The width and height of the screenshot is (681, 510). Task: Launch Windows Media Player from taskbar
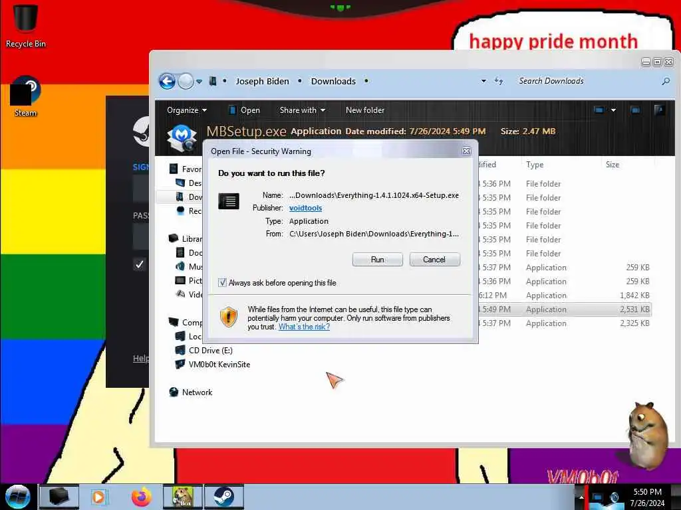tap(98, 497)
